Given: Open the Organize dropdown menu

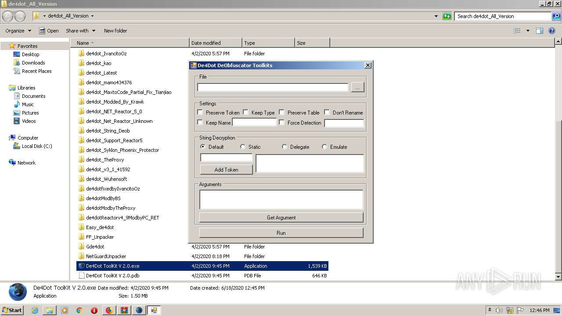Looking at the screenshot, I should [x=18, y=31].
